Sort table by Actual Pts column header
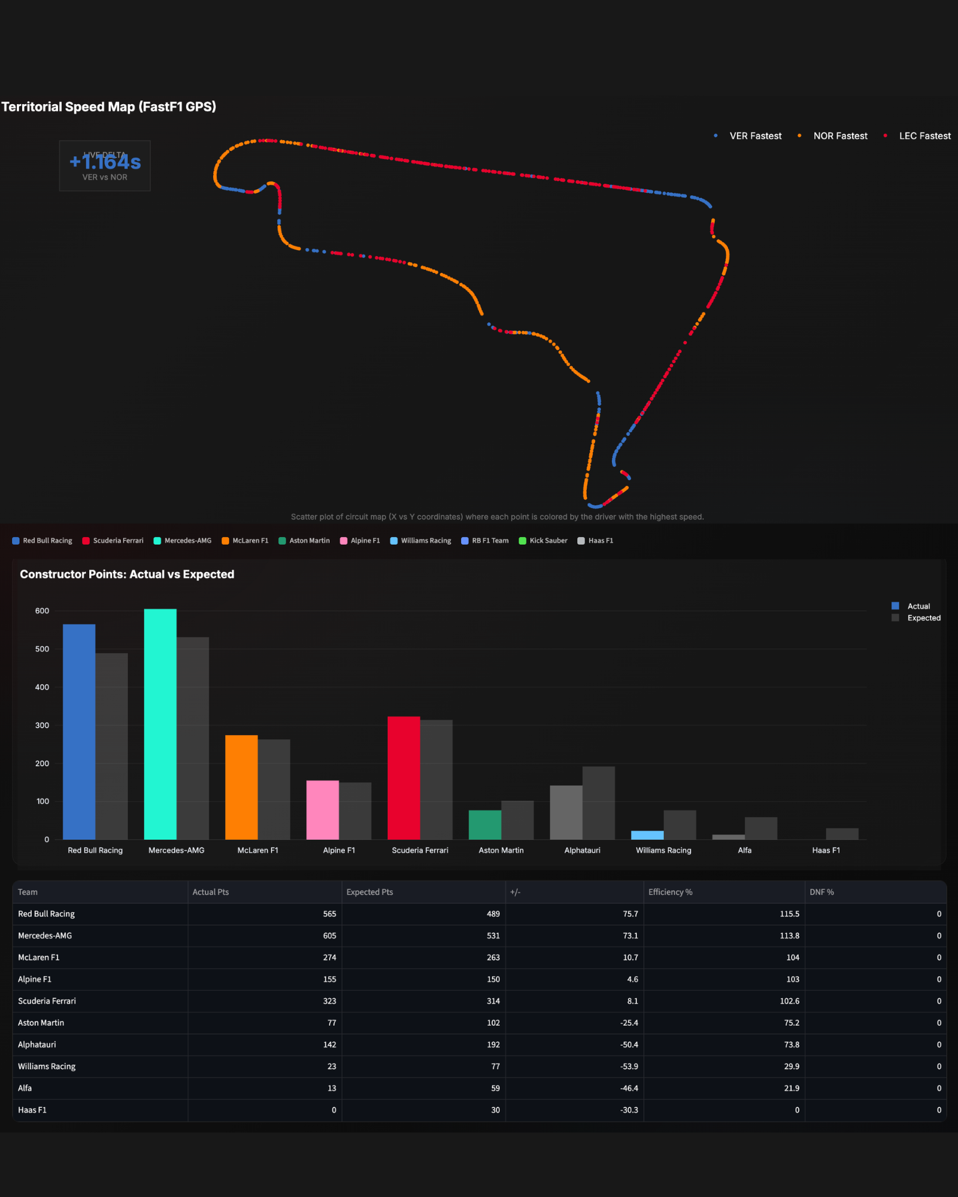The height and width of the screenshot is (1197, 958). [x=265, y=892]
